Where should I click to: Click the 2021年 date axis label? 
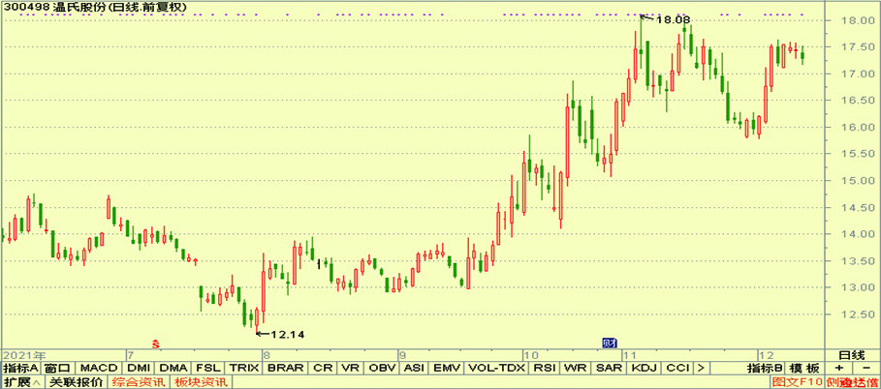pos(23,355)
